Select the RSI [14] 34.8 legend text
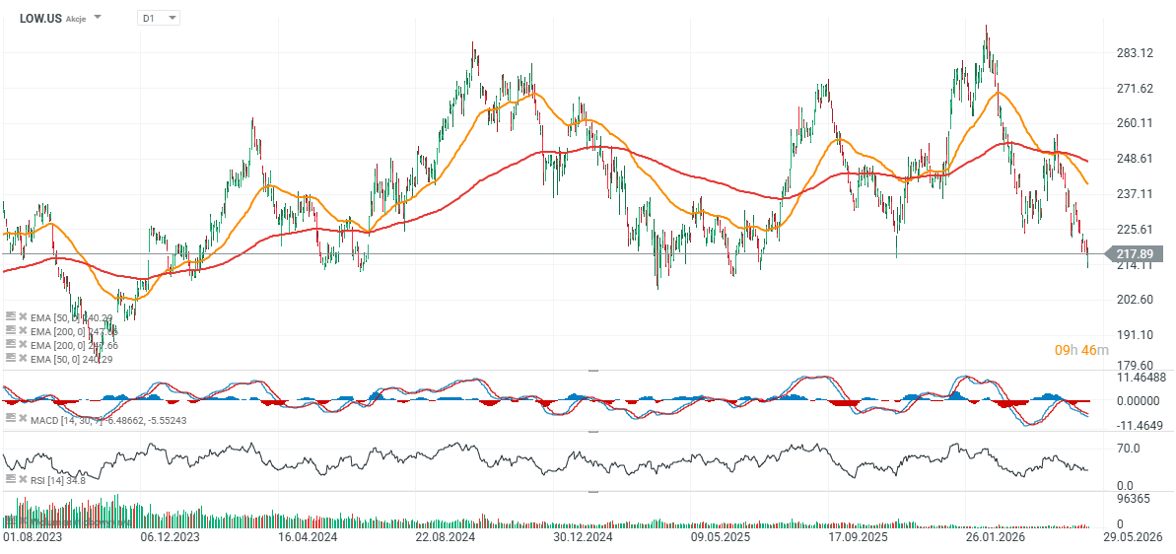Viewport: 1176px width, 554px height. (57, 480)
